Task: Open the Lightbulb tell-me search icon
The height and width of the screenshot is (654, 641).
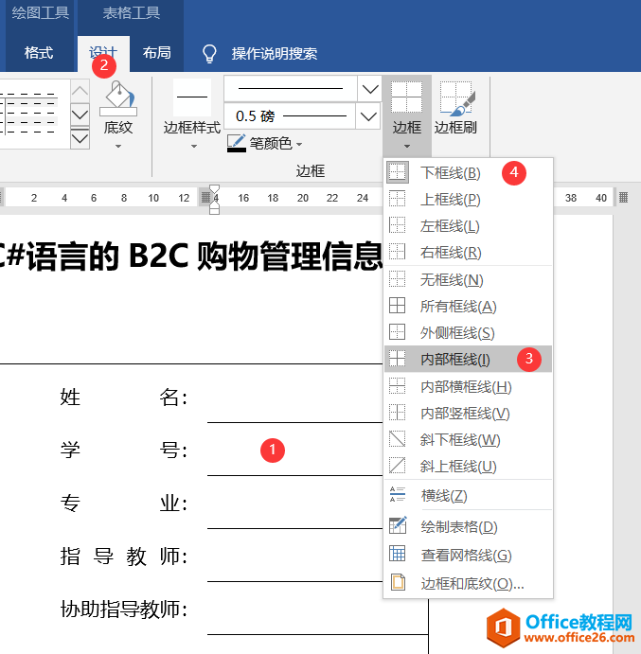Action: (210, 53)
